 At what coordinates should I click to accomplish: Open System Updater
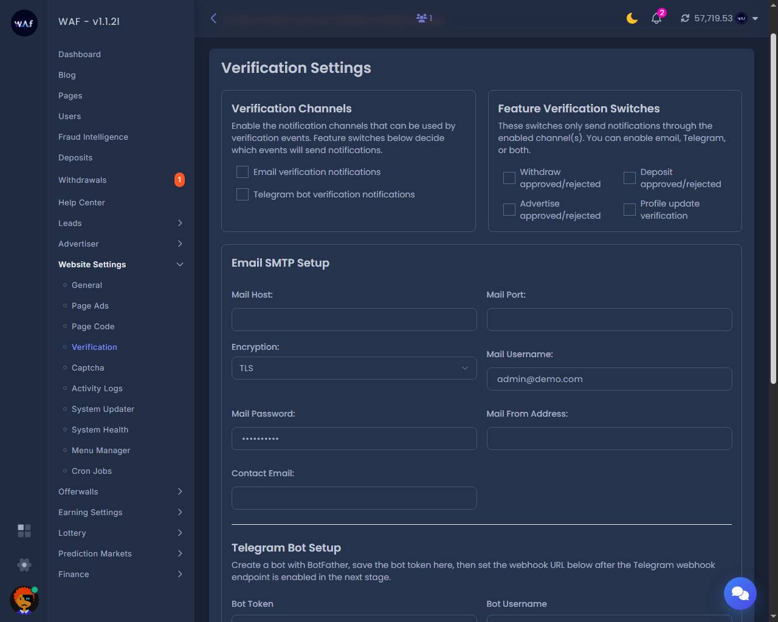click(103, 409)
